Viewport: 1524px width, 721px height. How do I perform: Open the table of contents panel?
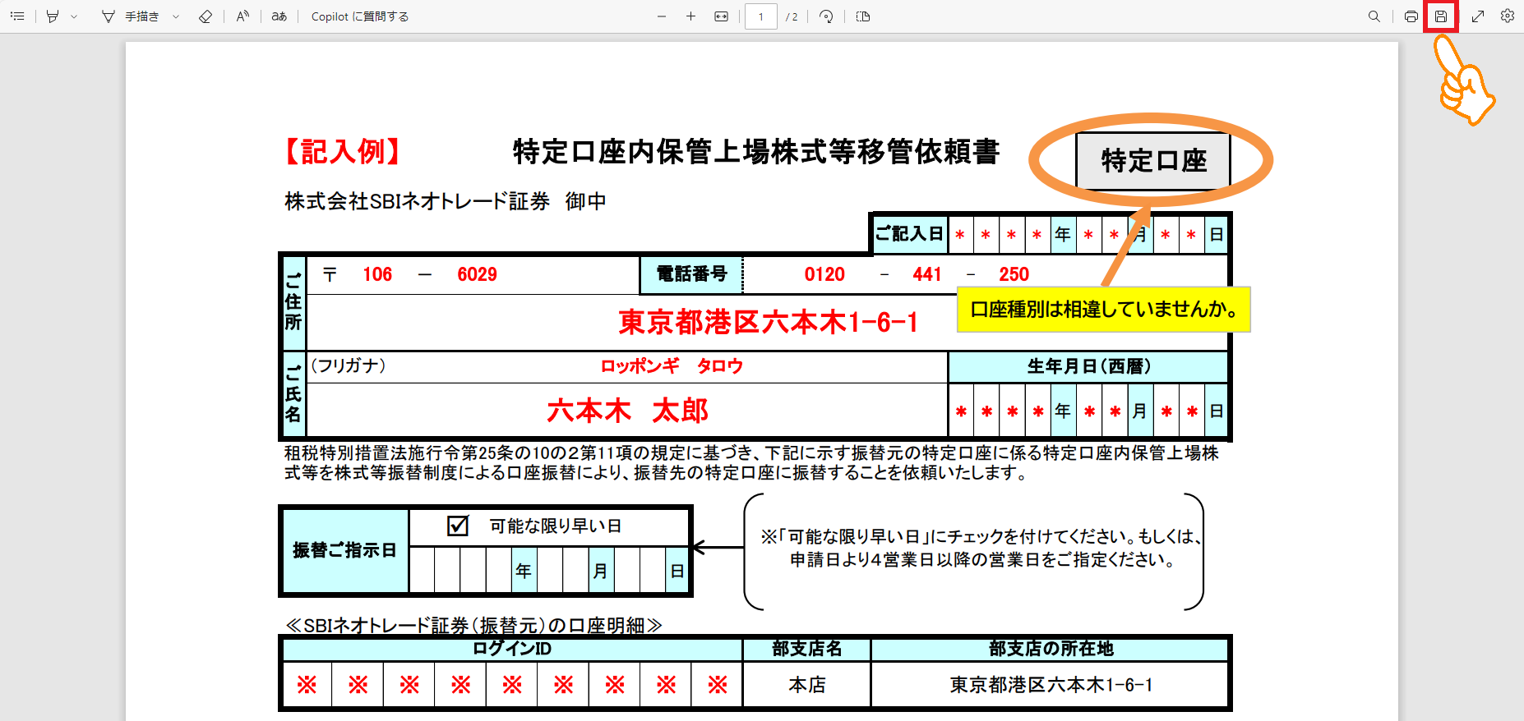[17, 16]
